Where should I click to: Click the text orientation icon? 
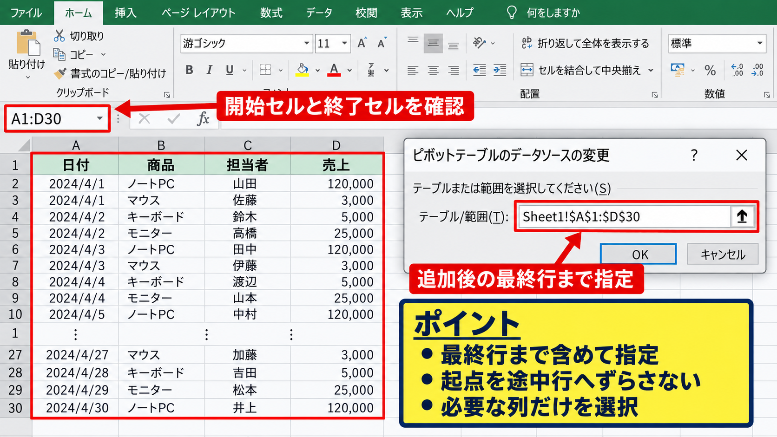[x=479, y=43]
